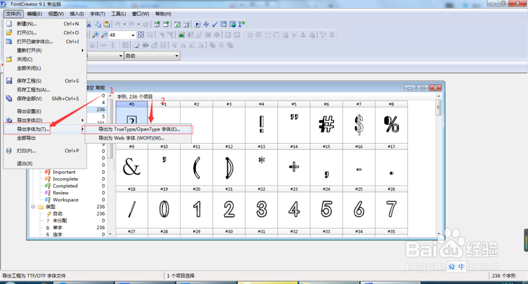Select the Review tag tree item
Viewport: 528px width, 284px height.
[61, 192]
